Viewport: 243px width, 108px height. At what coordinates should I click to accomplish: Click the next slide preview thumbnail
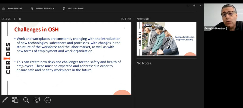166,39
